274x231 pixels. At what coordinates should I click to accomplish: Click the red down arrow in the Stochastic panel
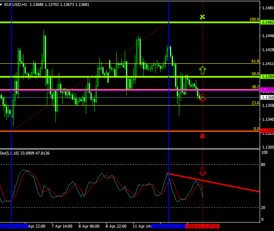203,172
